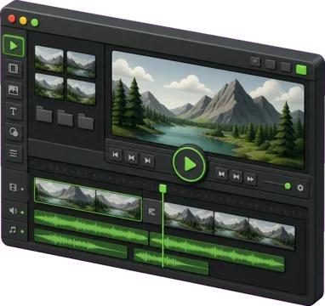This screenshot has width=325, height=306.
Task: Open the overlapping circles effects icon
Action: pyautogui.click(x=14, y=133)
